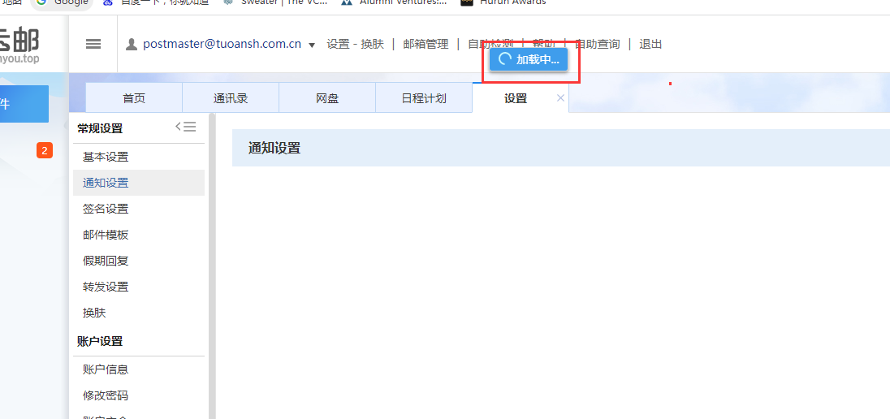Viewport: 890px width, 419px height.
Task: Click 退出 to log out
Action: click(x=650, y=44)
